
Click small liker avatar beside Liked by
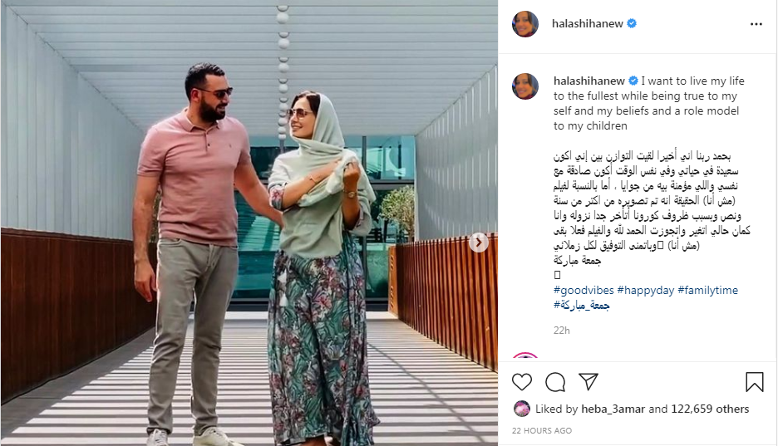click(x=521, y=409)
